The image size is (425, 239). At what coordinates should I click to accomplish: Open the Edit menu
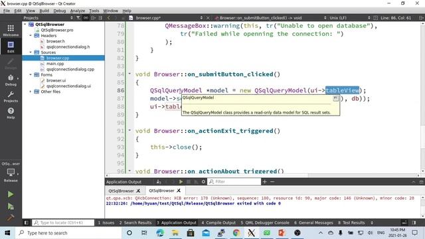pos(18,11)
